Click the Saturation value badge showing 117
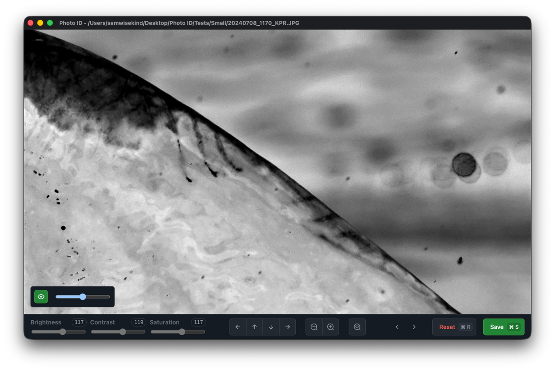 [198, 322]
